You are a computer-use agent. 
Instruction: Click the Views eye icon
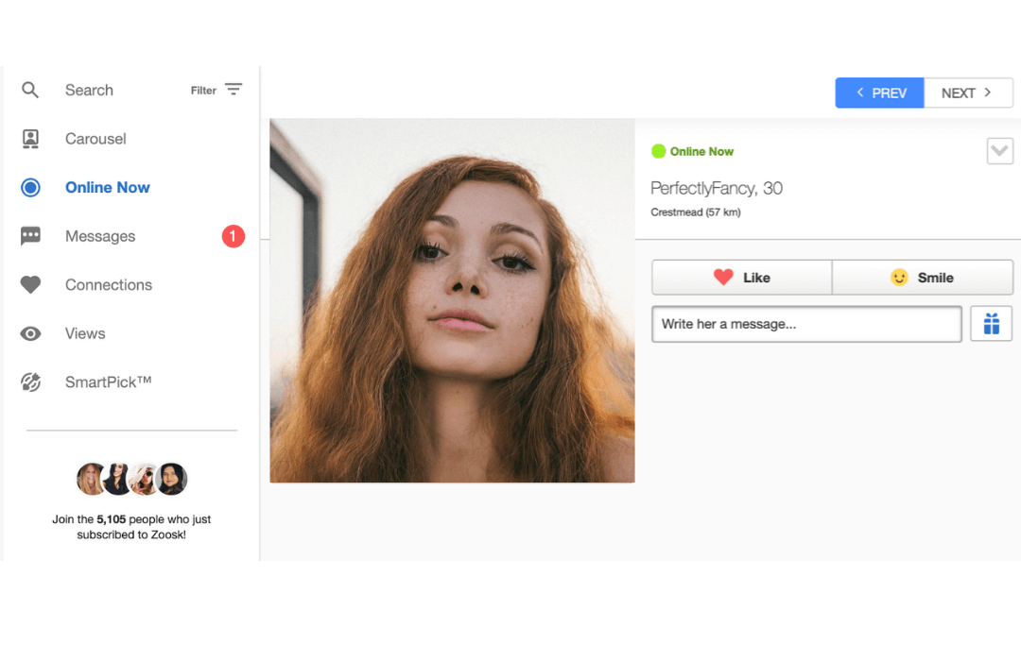tap(30, 333)
